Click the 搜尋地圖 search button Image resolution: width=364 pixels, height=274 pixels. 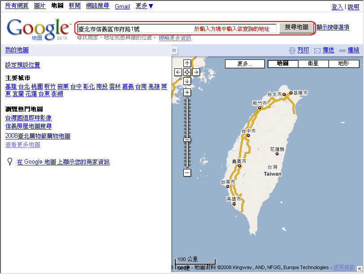[296, 28]
